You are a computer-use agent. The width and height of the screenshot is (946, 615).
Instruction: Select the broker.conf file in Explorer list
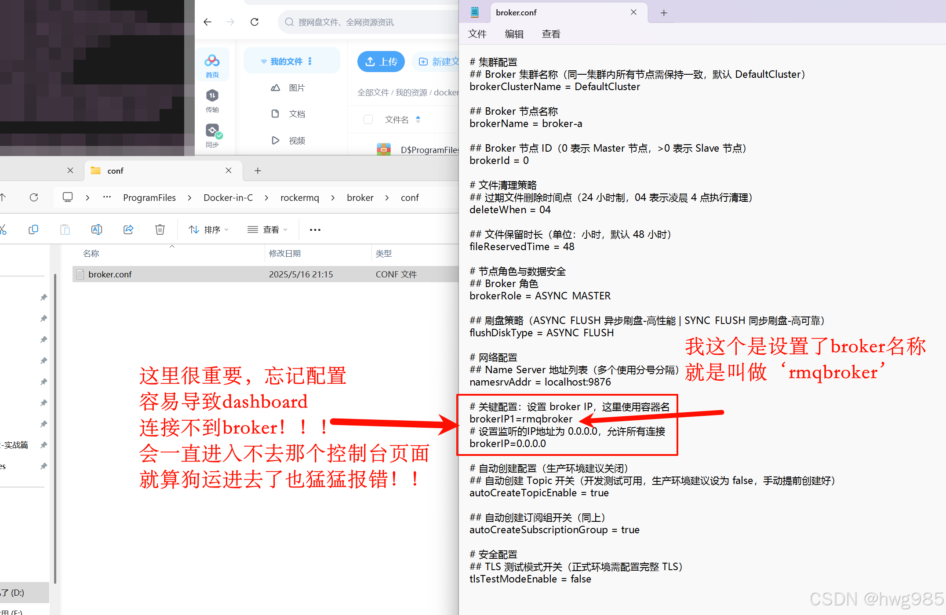pos(110,274)
